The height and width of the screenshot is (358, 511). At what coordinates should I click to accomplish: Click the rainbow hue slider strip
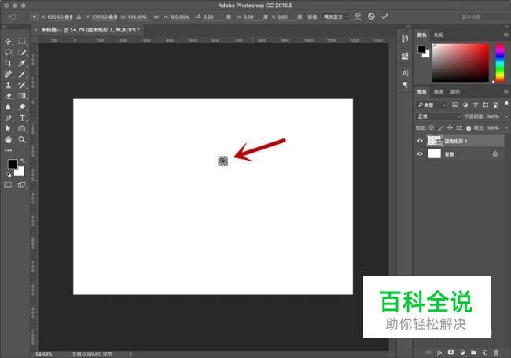[x=499, y=63]
